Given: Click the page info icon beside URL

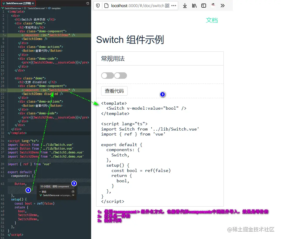Looking at the screenshot, I should point(106,6).
